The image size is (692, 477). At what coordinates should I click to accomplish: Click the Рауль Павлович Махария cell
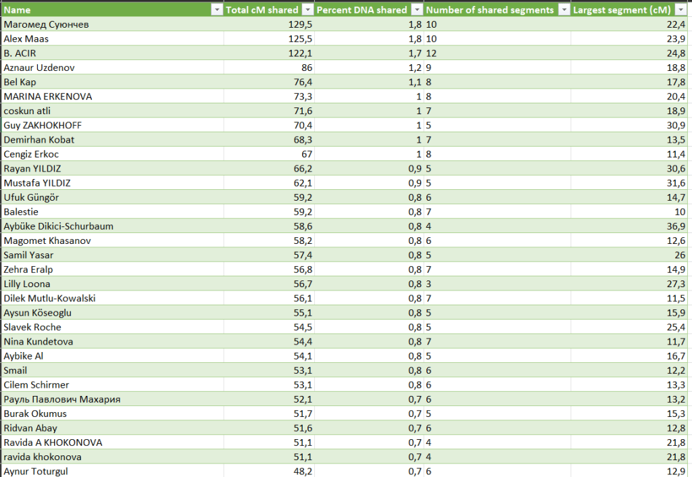pyautogui.click(x=62, y=399)
